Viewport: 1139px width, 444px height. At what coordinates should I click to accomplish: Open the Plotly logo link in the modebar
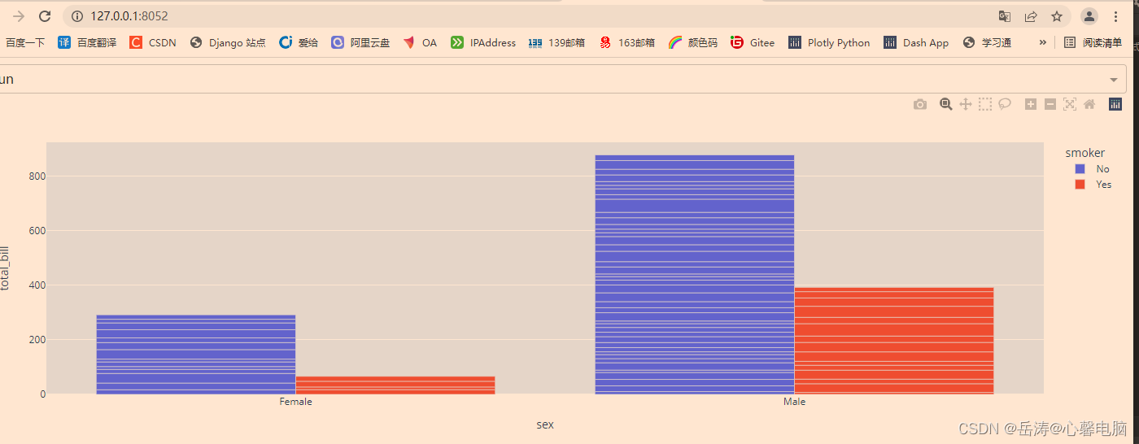click(1115, 104)
